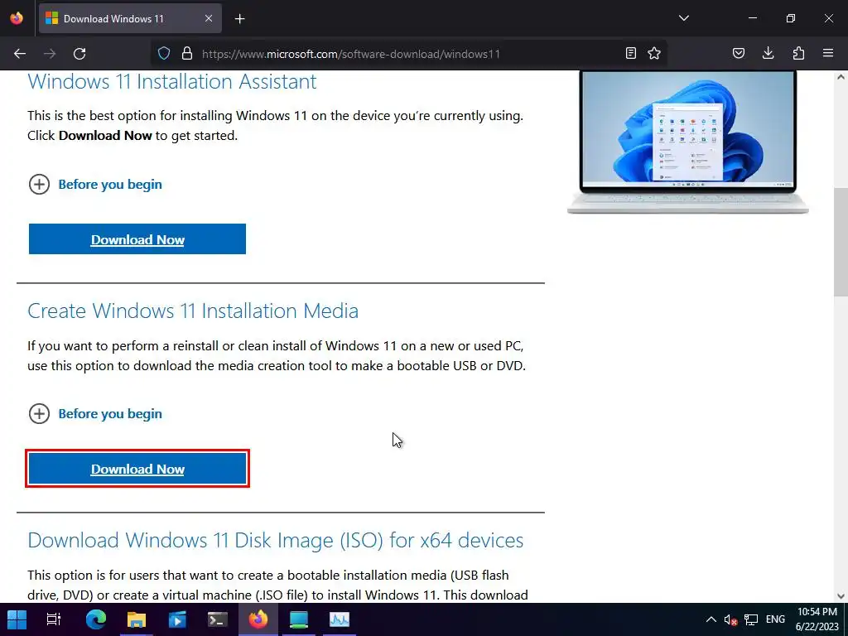Select the Download Windows 11 tab
This screenshot has width=848, height=636.
pyautogui.click(x=130, y=19)
